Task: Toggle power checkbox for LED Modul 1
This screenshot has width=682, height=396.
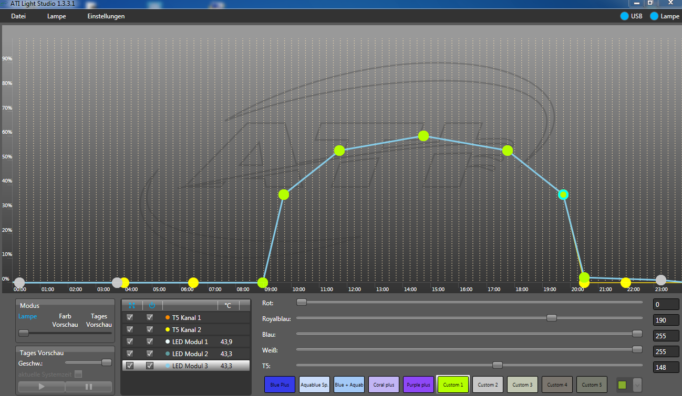Action: tap(150, 341)
